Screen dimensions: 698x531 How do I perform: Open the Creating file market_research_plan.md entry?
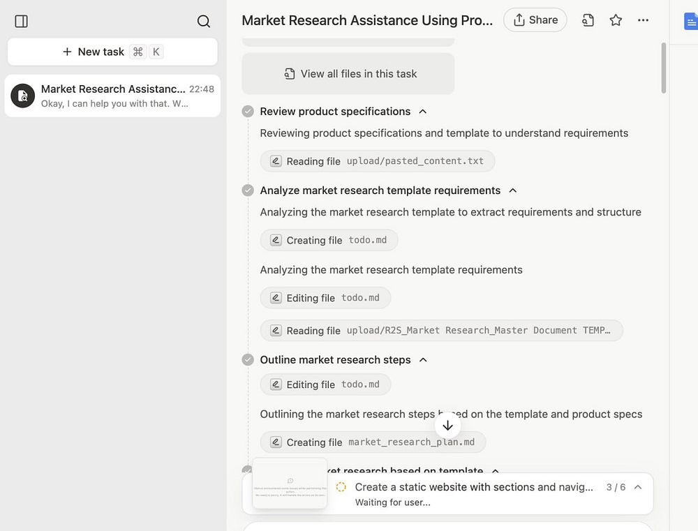pos(373,442)
